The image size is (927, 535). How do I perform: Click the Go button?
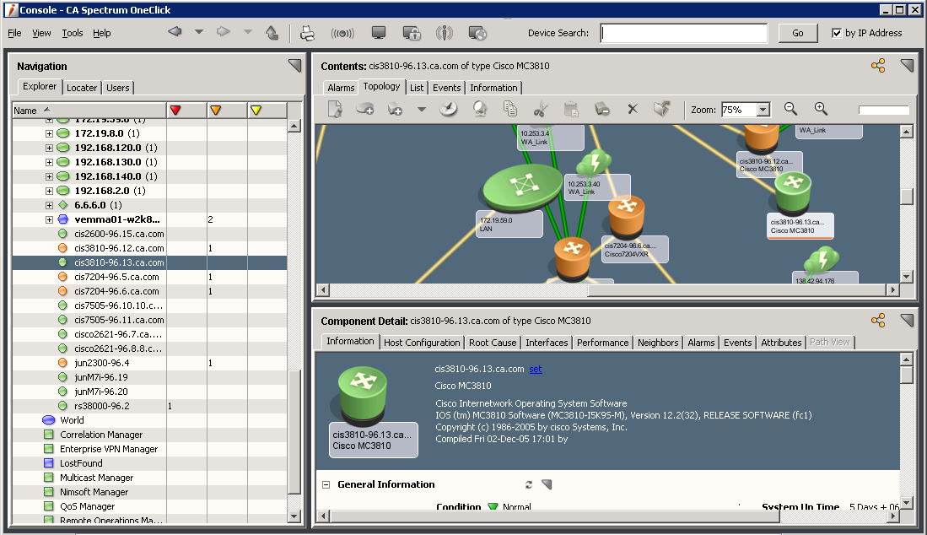pyautogui.click(x=798, y=33)
